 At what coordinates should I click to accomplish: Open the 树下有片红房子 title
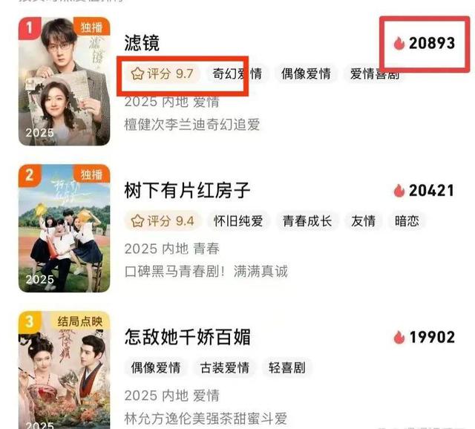click(x=187, y=190)
